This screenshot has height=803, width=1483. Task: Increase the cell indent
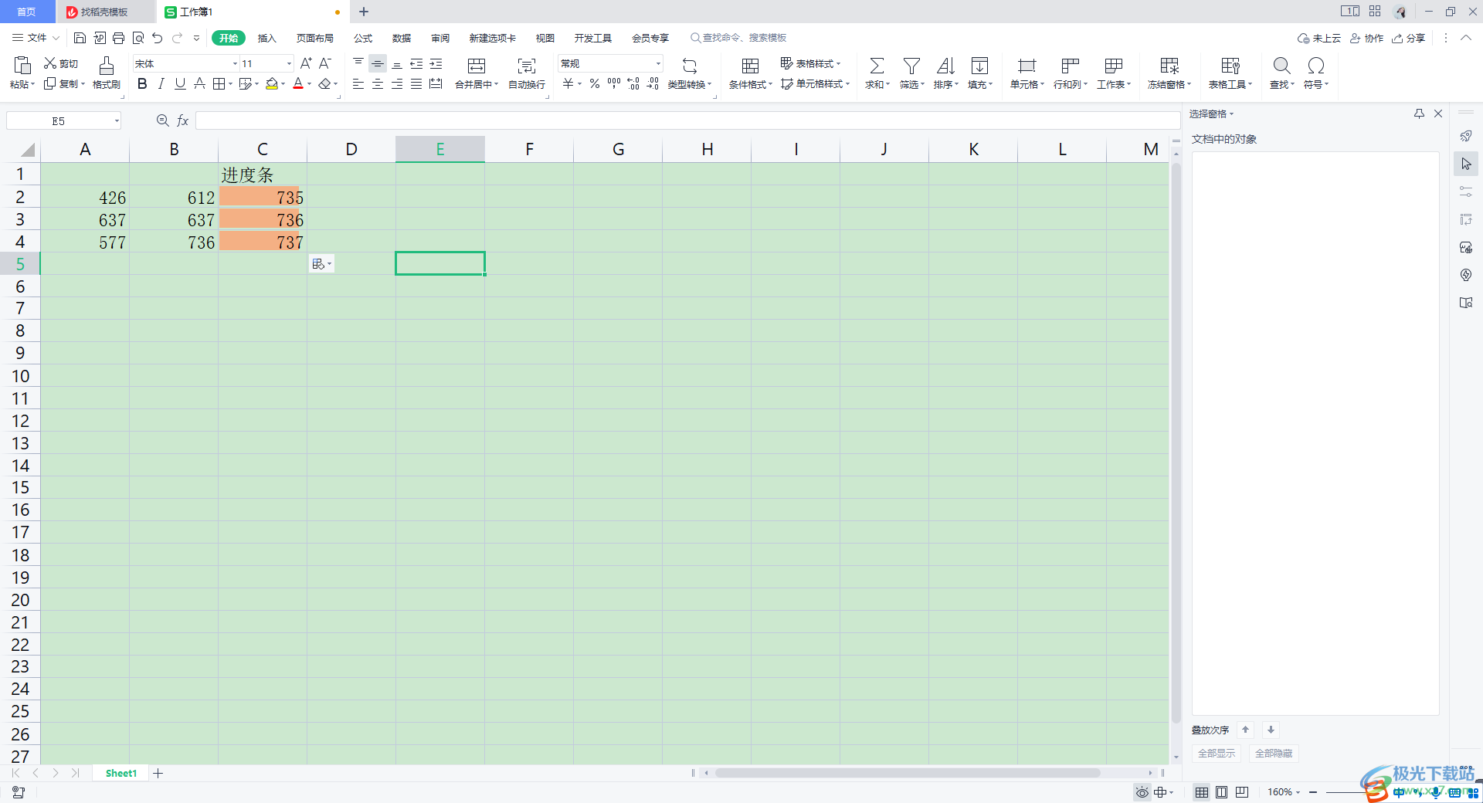point(436,63)
